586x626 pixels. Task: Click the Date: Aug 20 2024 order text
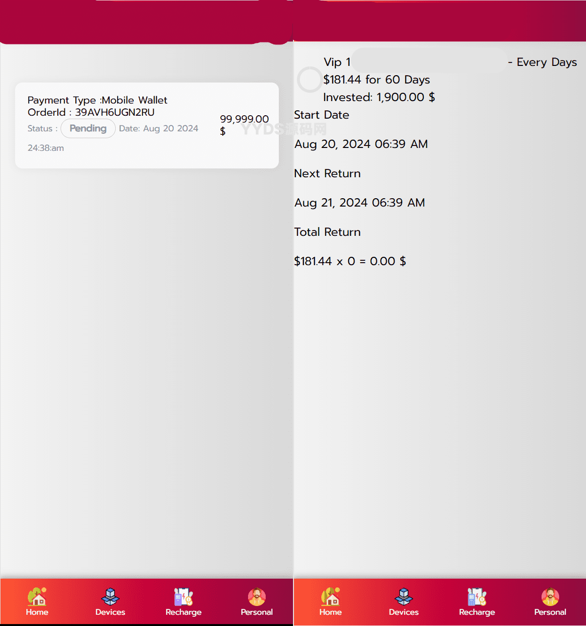pos(159,128)
